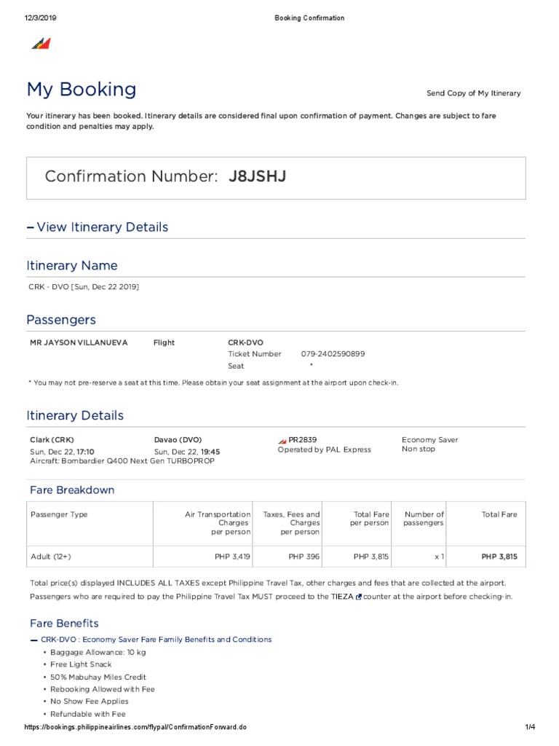The height and width of the screenshot is (746, 559).
Task: Click the external link icon beside TIEZA
Action: [x=358, y=597]
